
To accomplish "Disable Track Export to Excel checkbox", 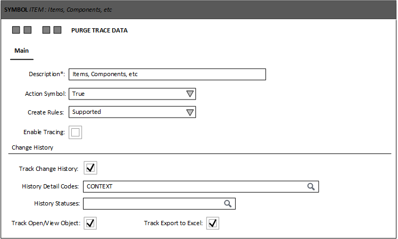I will [x=213, y=223].
